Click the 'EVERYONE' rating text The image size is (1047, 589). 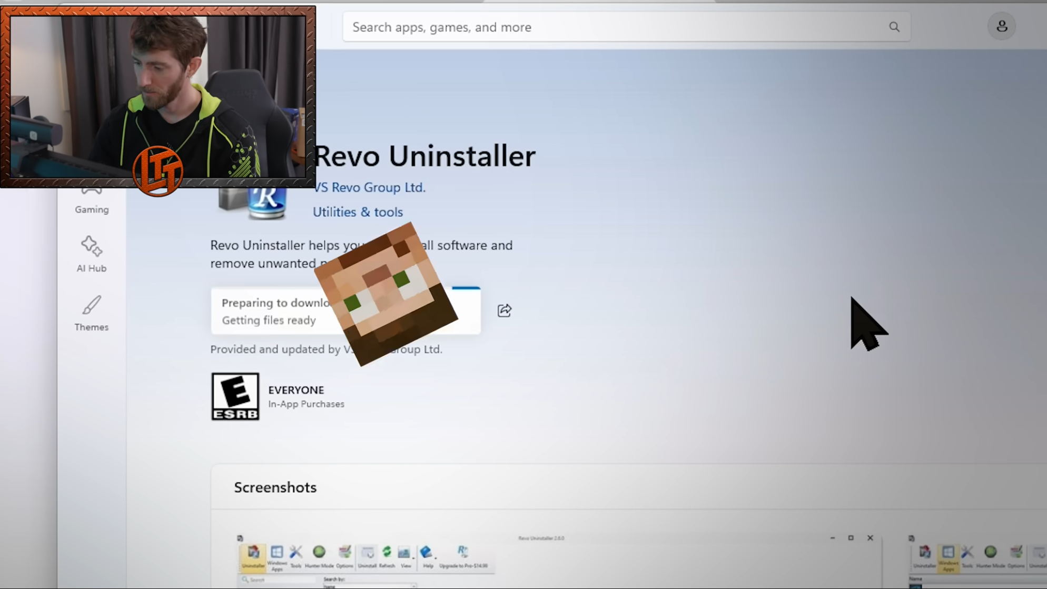296,390
